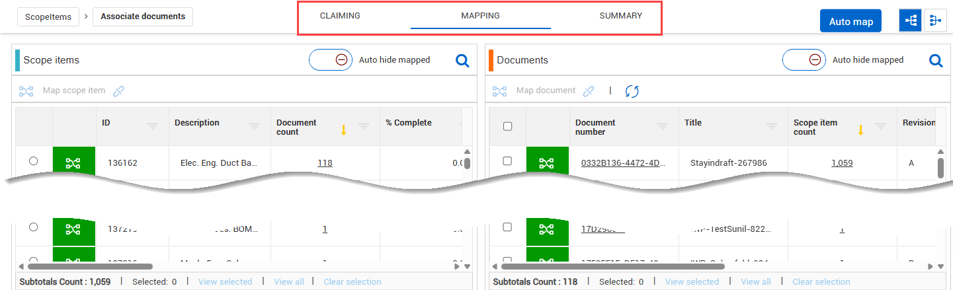Click the search icon in Documents panel
This screenshot has width=953, height=290.
coord(936,61)
